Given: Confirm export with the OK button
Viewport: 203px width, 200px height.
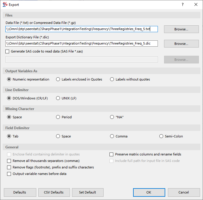Looking at the screenshot, I should pyautogui.click(x=149, y=192).
